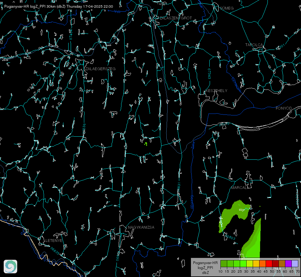Viewport: 301px width, 277px height.
Task: Click the '10' tick value on legend scale
Action: (220, 271)
